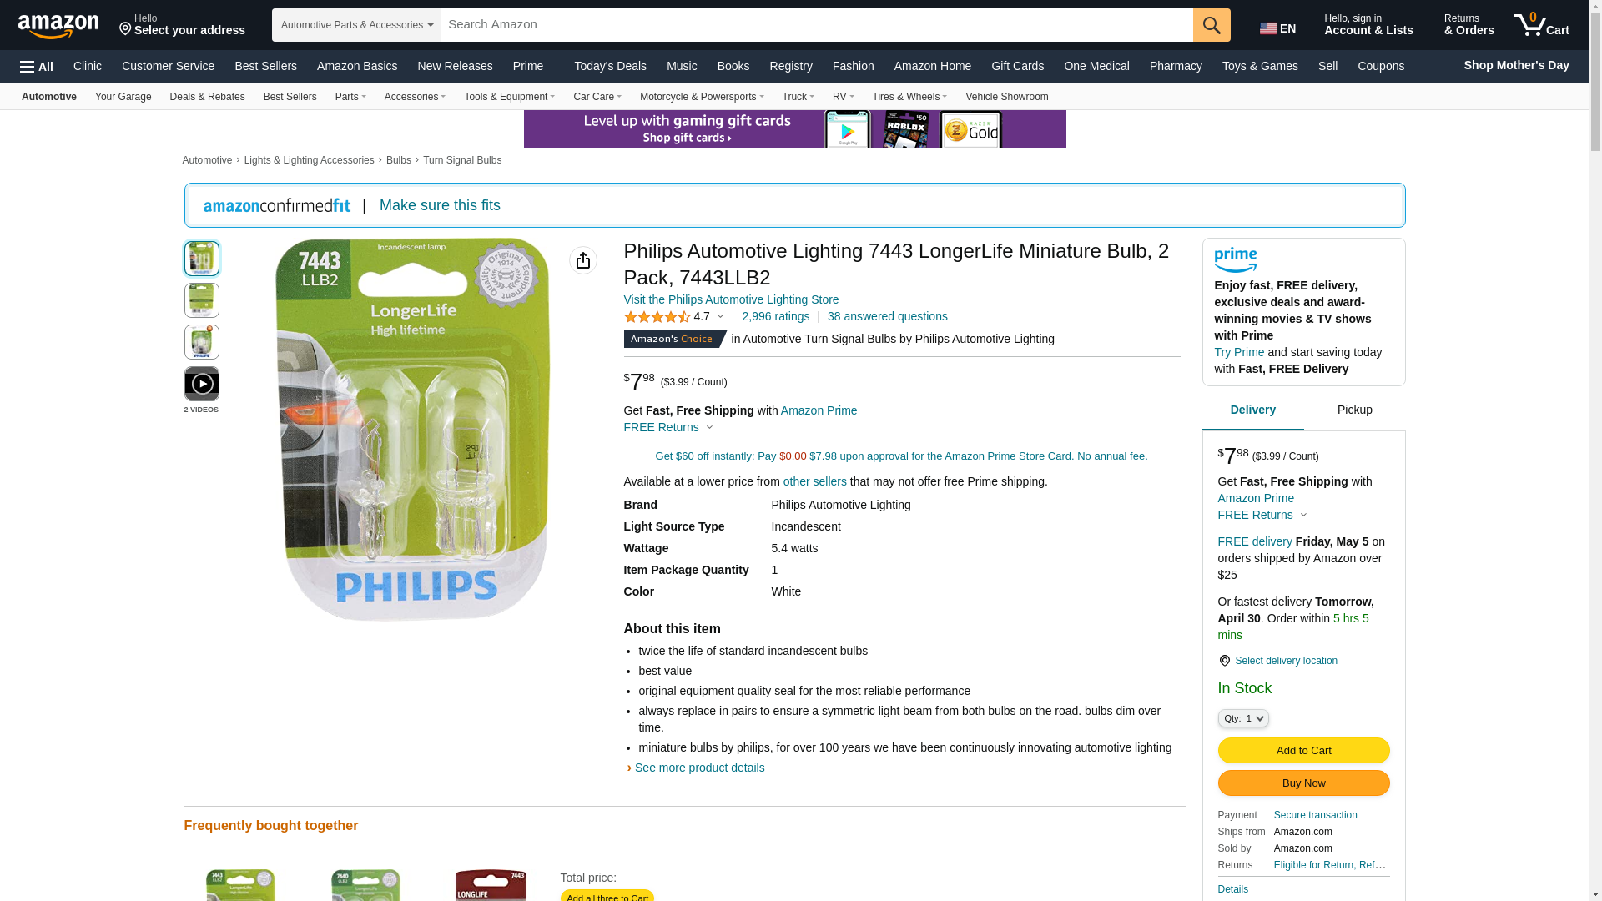Open Today's Deals in navigation bar
Image resolution: width=1602 pixels, height=901 pixels.
(x=610, y=66)
